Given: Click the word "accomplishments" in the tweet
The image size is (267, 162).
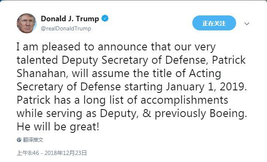Looking at the screenshot, I should coord(184,100).
